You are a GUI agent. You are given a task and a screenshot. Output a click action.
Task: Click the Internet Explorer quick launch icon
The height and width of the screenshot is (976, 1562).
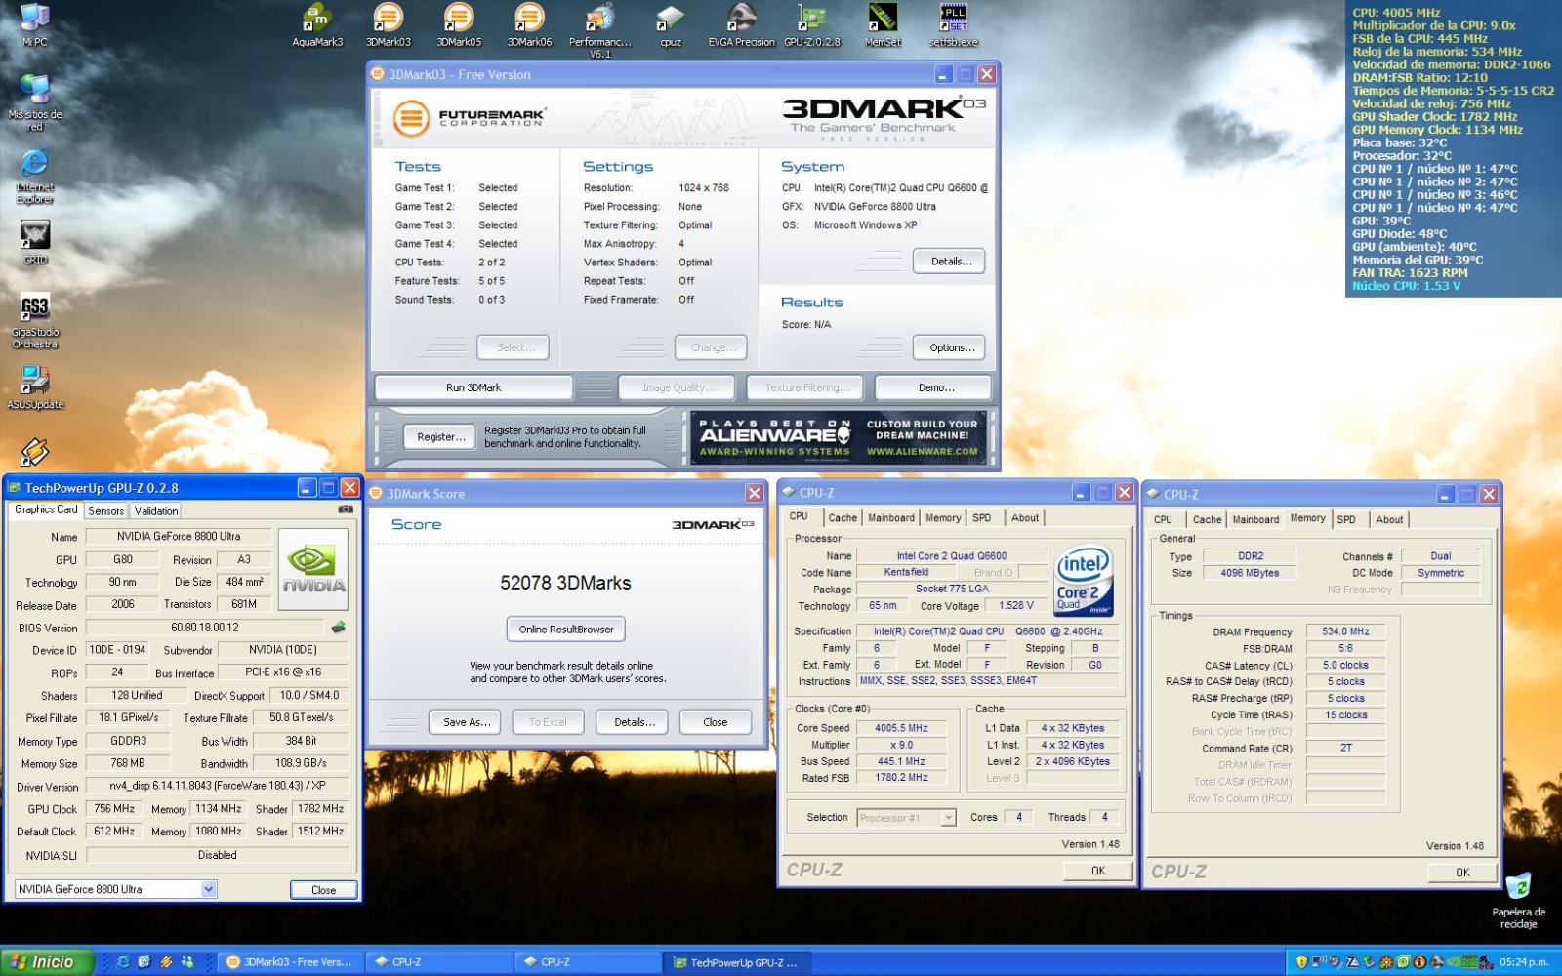pos(123,962)
